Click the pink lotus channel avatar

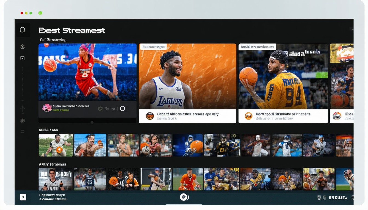coord(47,108)
